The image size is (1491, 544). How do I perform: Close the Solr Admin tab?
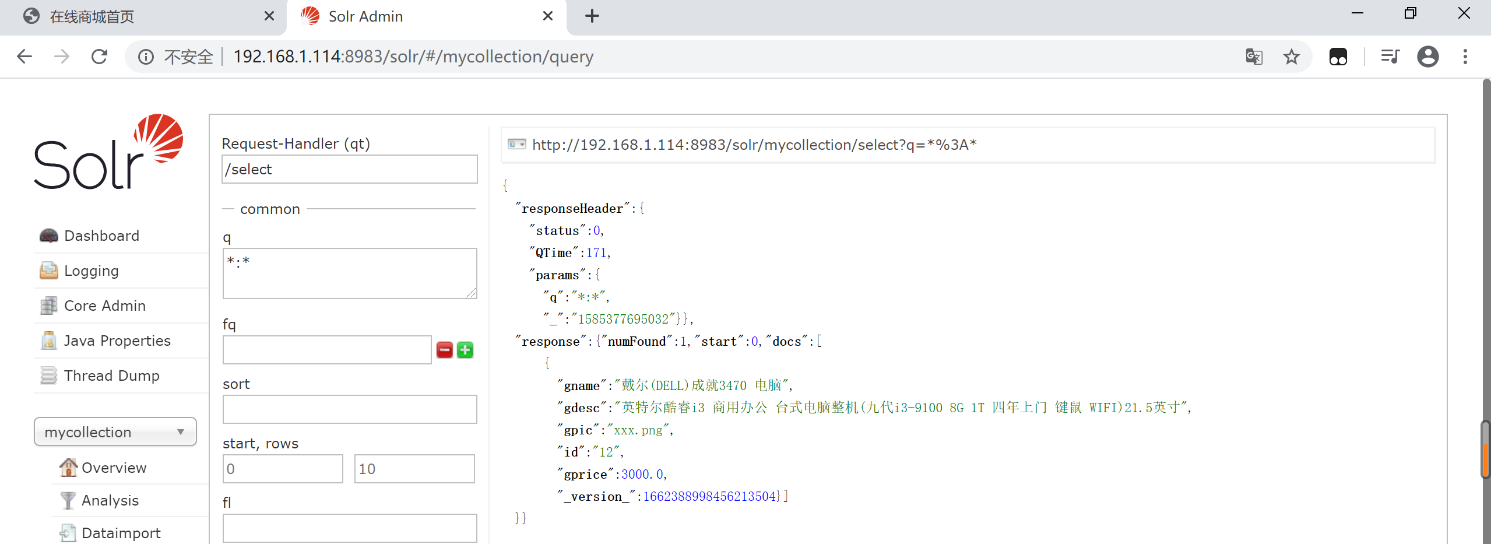(547, 16)
